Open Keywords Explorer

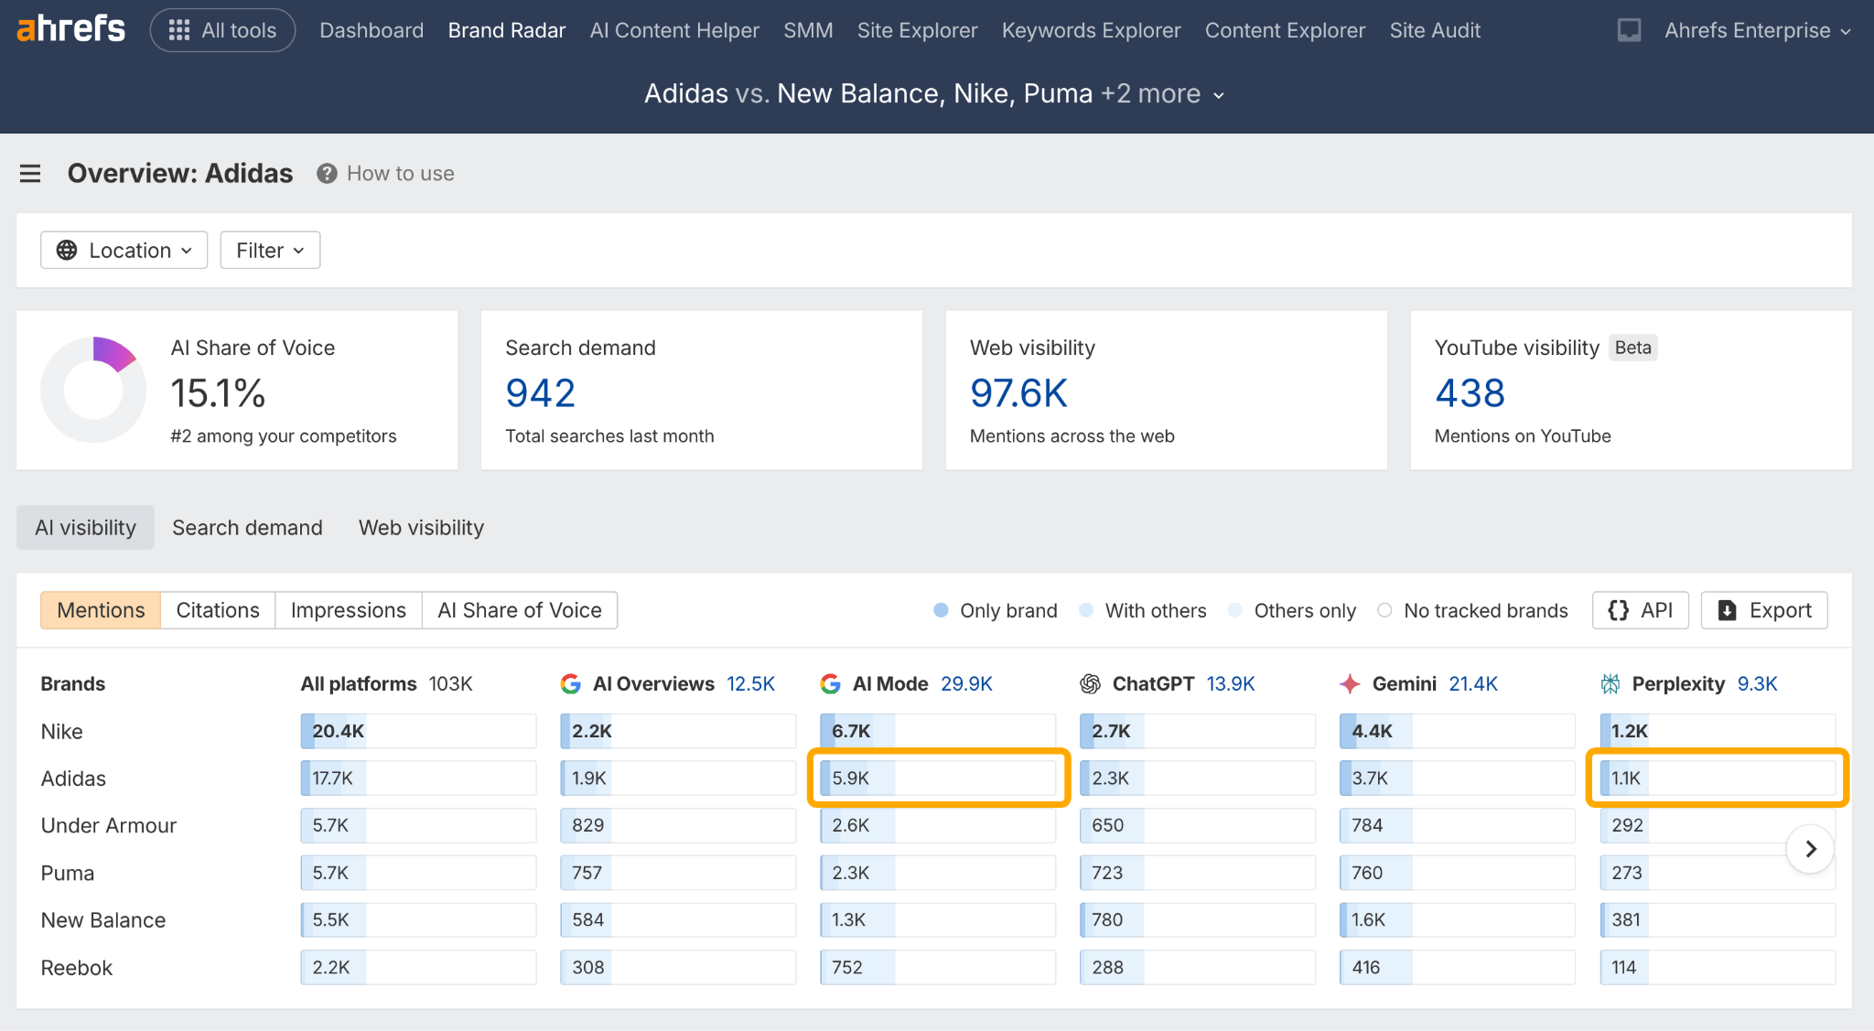pos(1091,30)
